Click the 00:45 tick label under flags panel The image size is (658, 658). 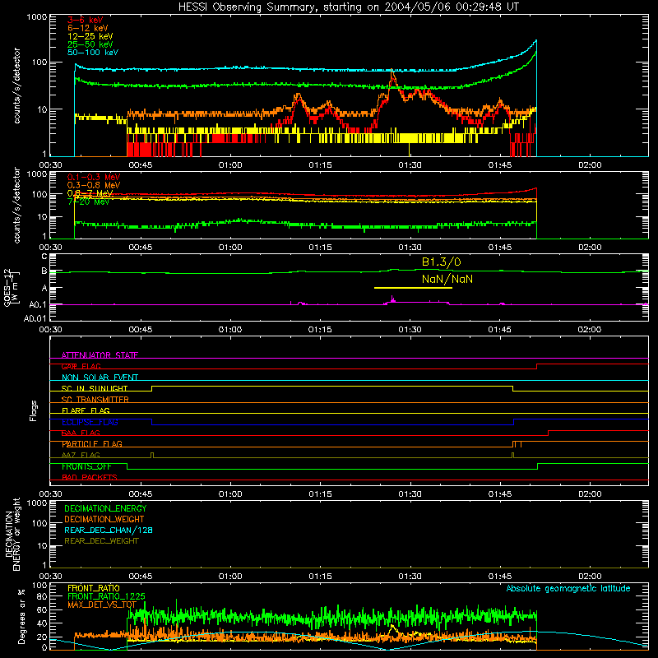click(x=140, y=494)
